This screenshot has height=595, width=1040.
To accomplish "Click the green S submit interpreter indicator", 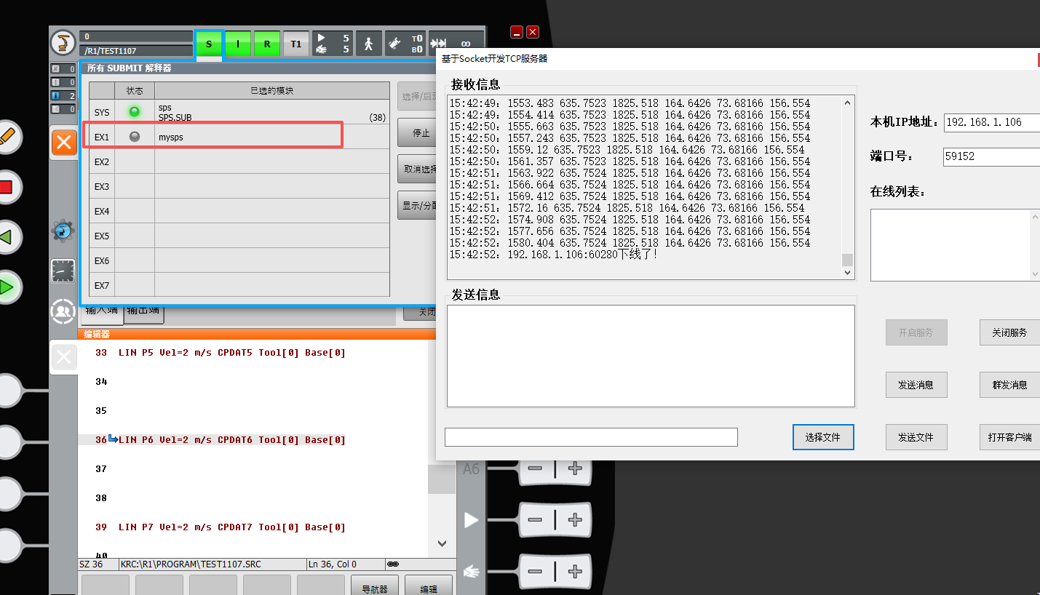I will pyautogui.click(x=209, y=44).
